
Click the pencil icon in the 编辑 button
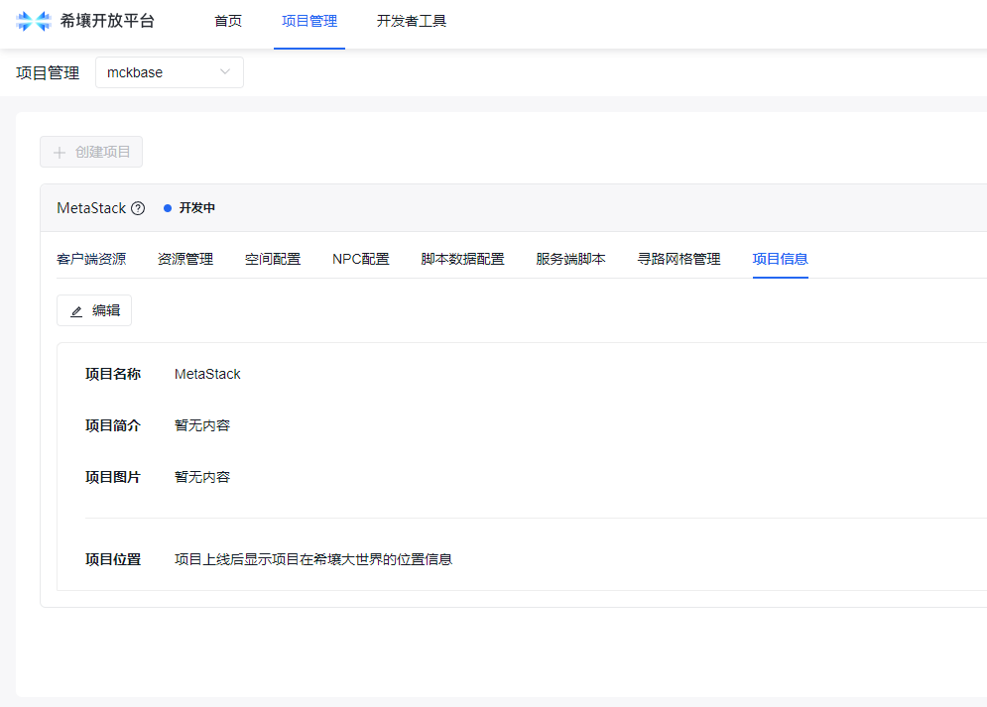point(76,311)
